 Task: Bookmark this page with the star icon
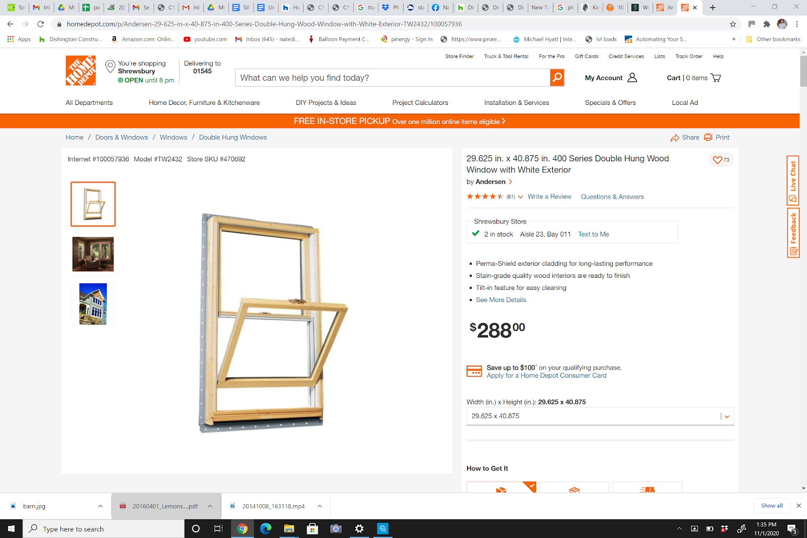click(x=733, y=24)
